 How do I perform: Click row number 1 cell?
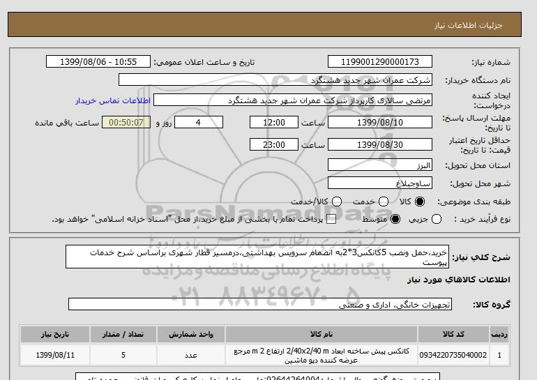(499, 355)
